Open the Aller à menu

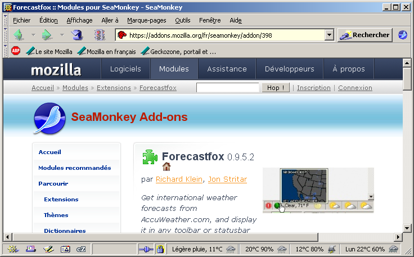click(x=110, y=20)
